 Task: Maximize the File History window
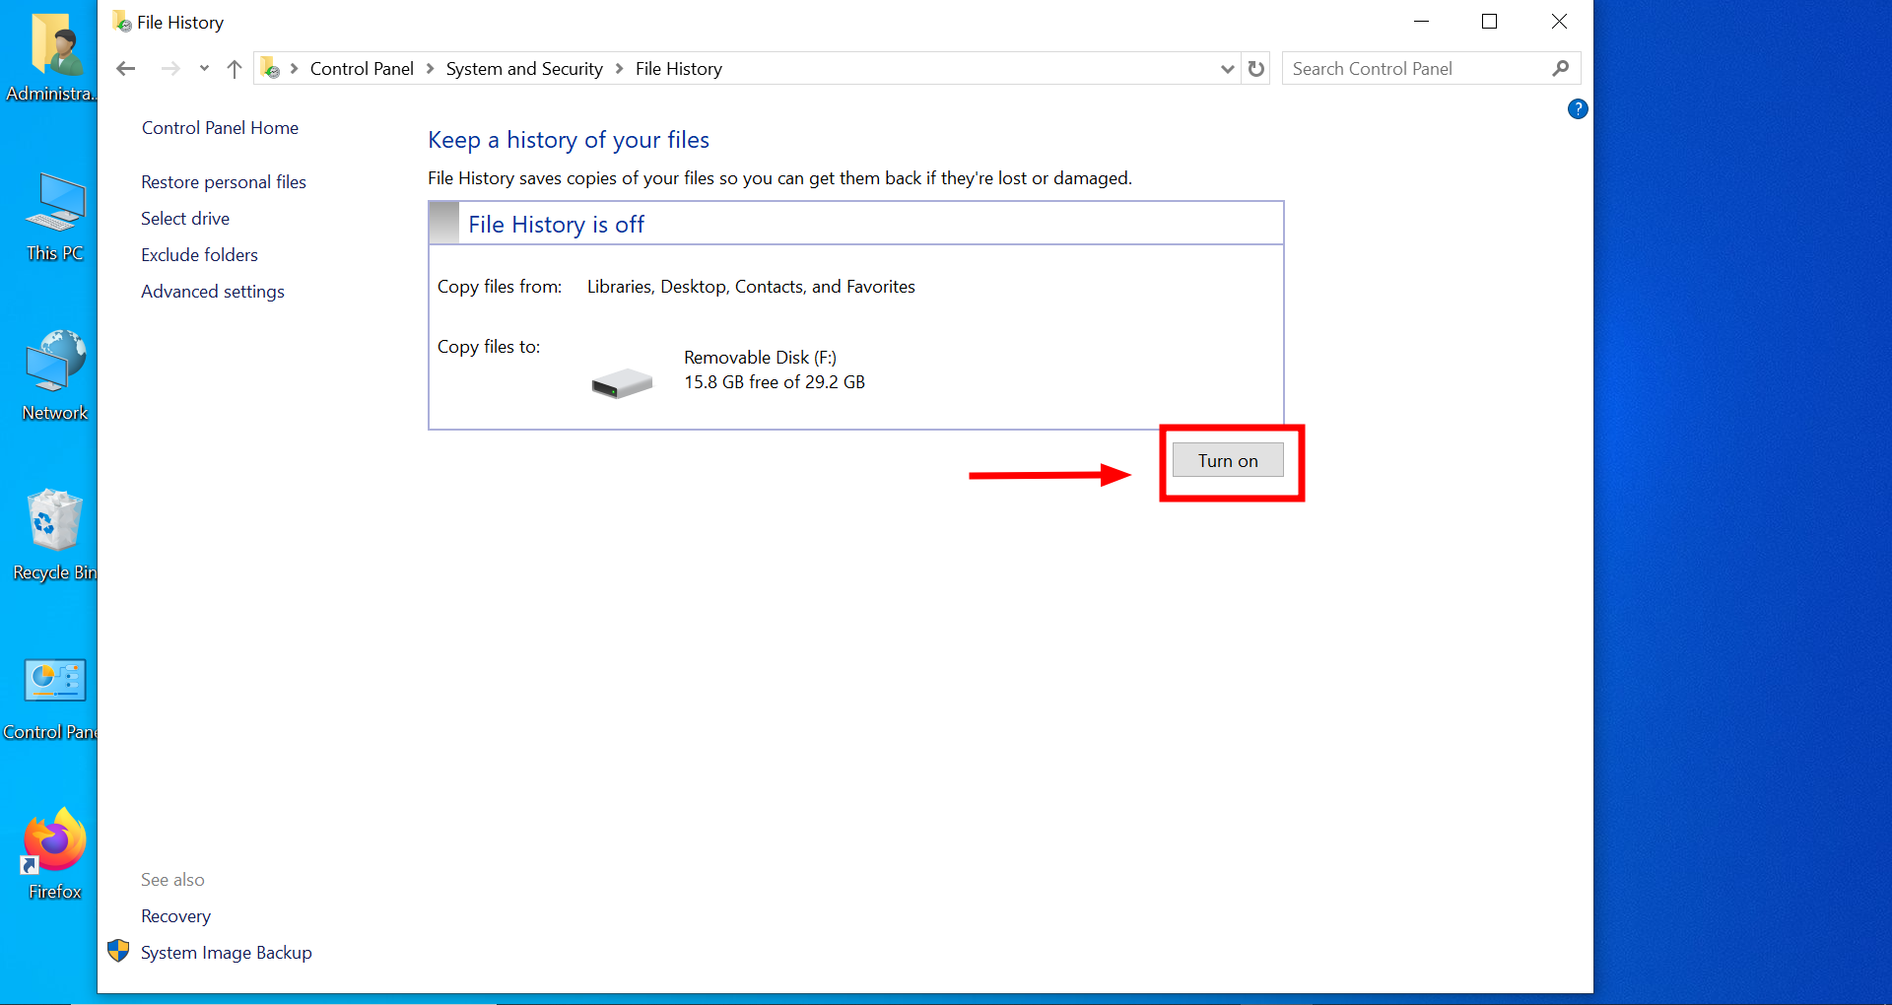click(1490, 22)
